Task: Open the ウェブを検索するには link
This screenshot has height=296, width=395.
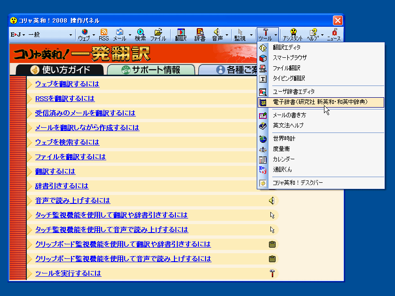Action: pyautogui.click(x=67, y=142)
